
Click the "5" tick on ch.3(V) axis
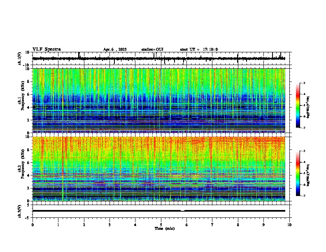point(28,205)
